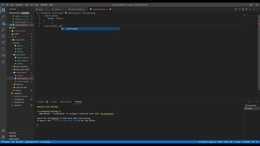Open the View menu
Image resolution: width=260 pixels, height=146 pixels.
[x=27, y=5]
